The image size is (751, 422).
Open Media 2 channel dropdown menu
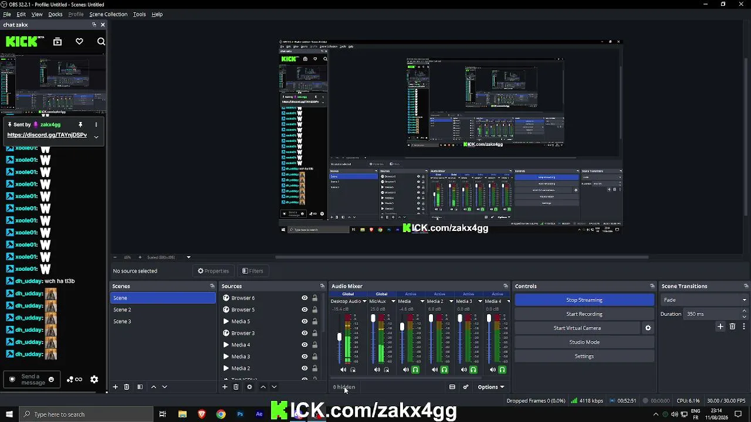(x=451, y=301)
